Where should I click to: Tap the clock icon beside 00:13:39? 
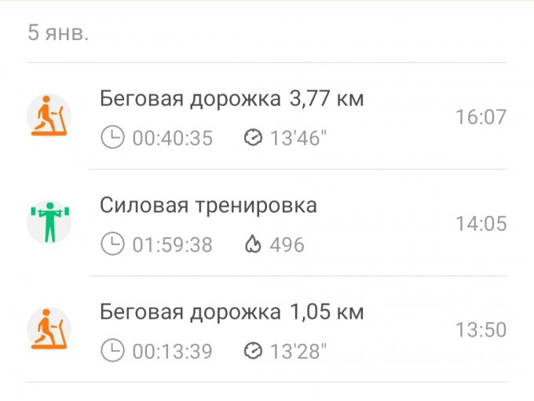[113, 351]
